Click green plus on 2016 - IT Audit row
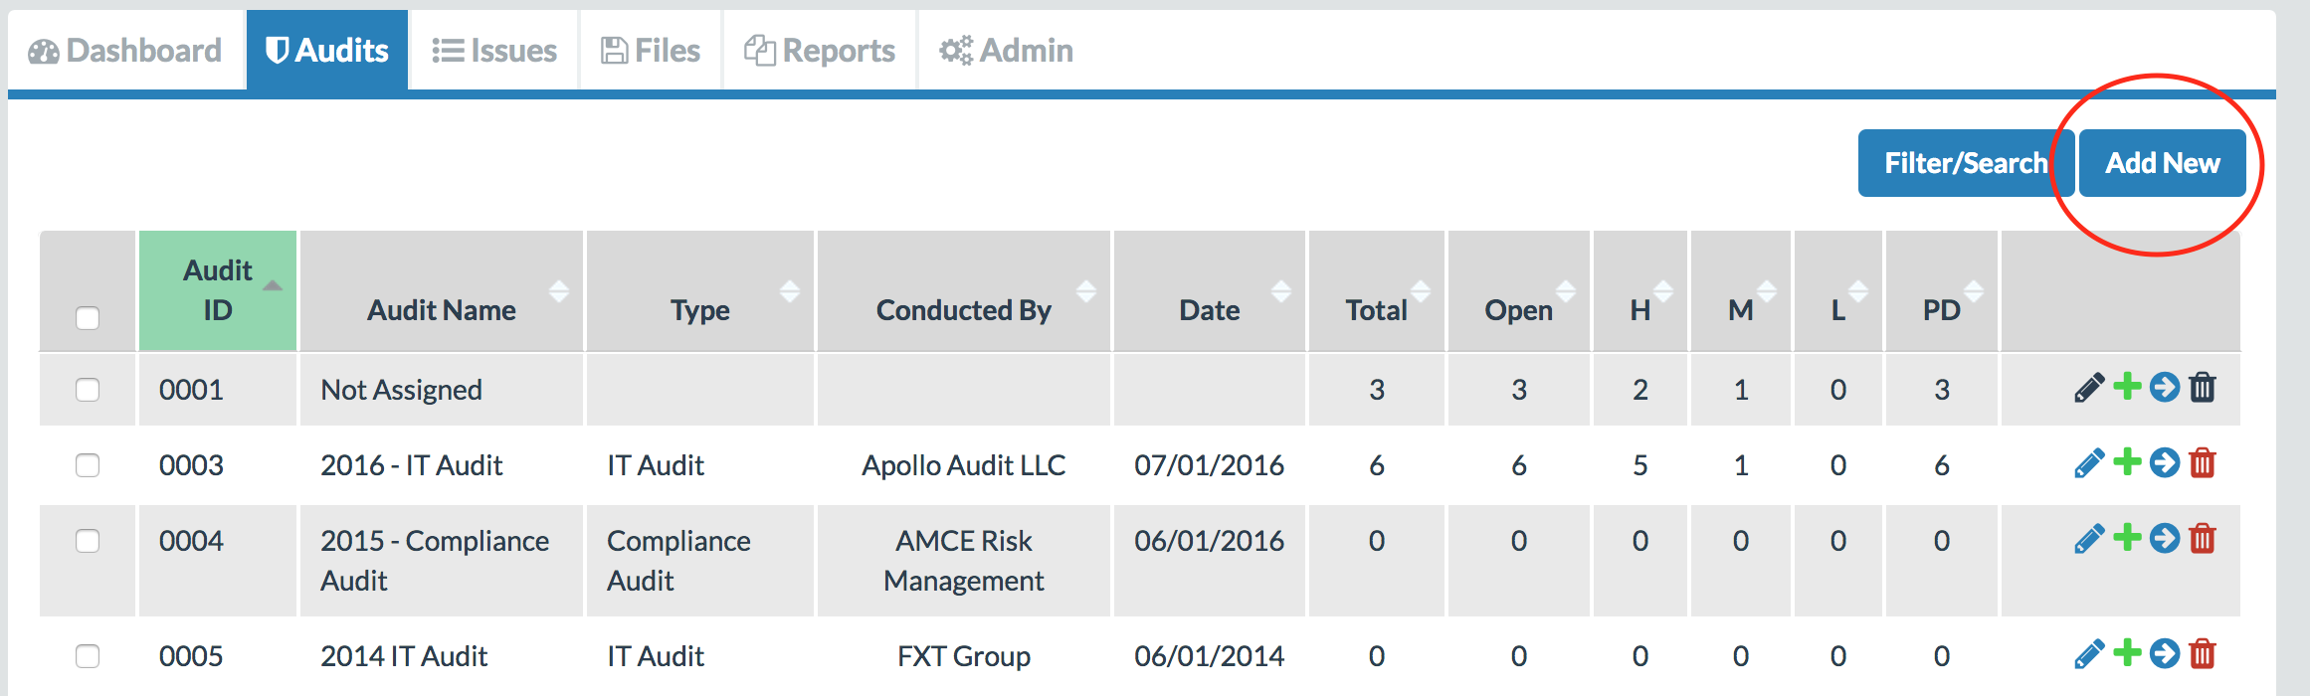The image size is (2310, 696). [x=2127, y=460]
